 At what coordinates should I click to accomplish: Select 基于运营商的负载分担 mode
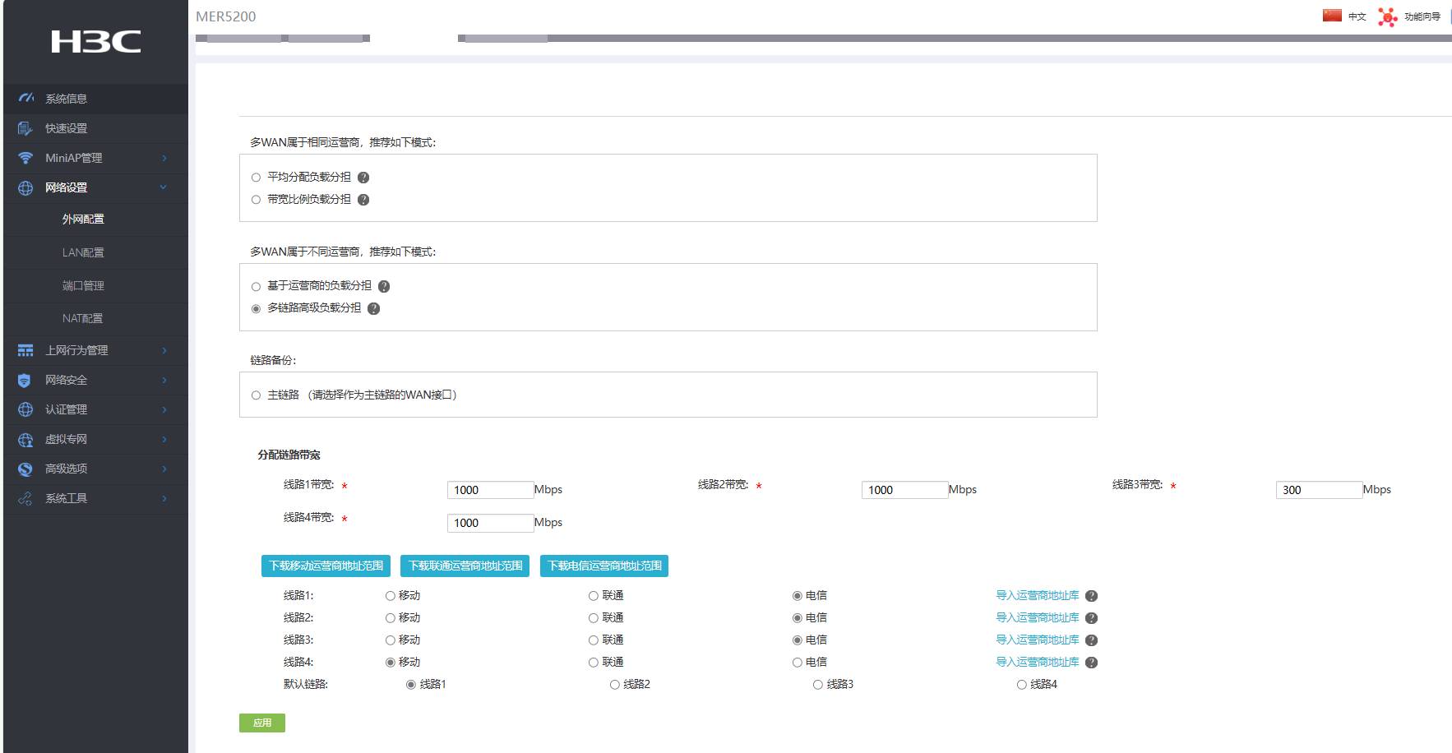[x=256, y=287]
